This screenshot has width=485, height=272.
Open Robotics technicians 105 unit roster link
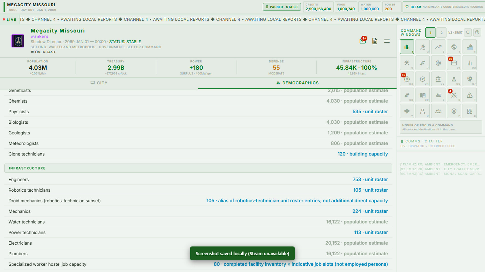point(370,190)
